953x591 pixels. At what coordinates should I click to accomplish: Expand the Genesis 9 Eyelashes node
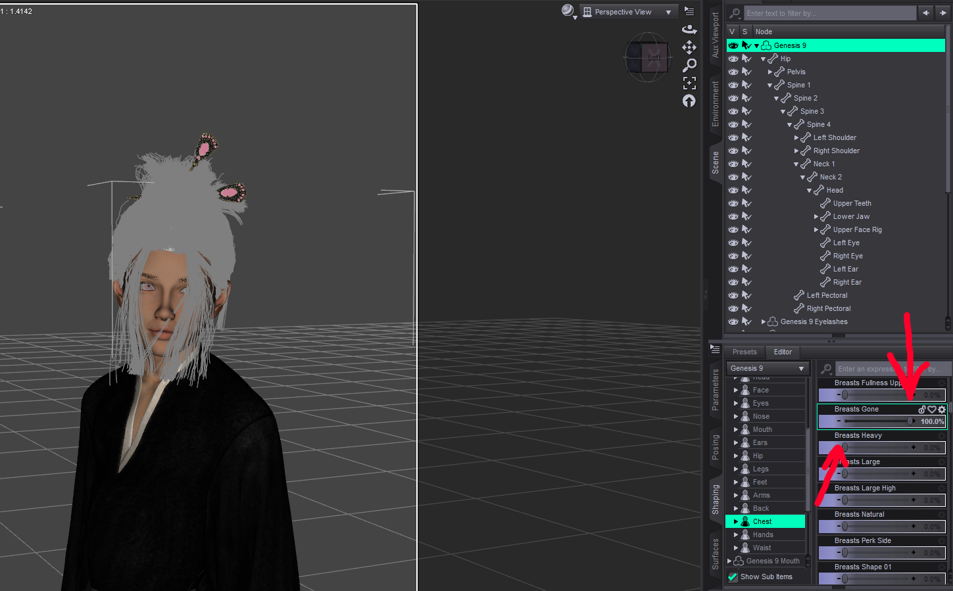(764, 321)
